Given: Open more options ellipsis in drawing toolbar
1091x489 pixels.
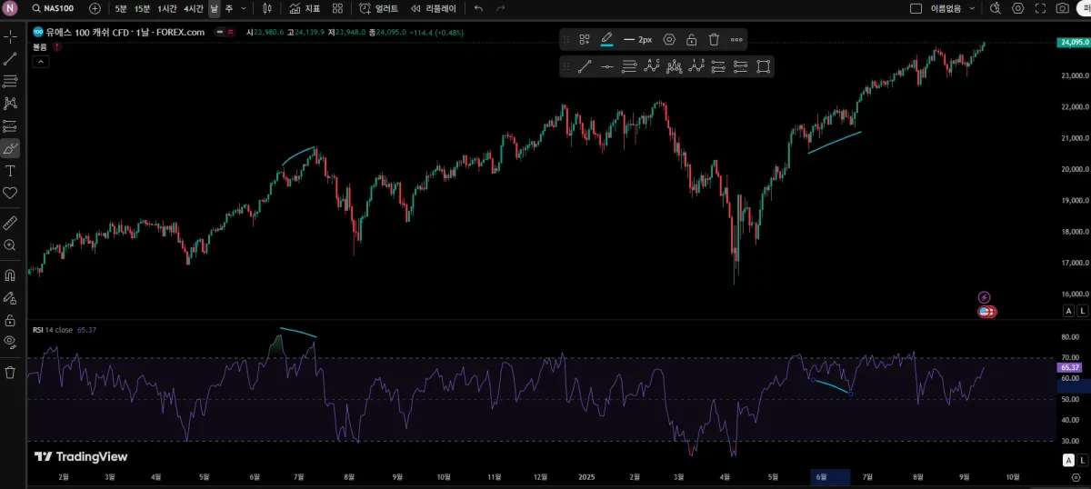Looking at the screenshot, I should tap(736, 39).
